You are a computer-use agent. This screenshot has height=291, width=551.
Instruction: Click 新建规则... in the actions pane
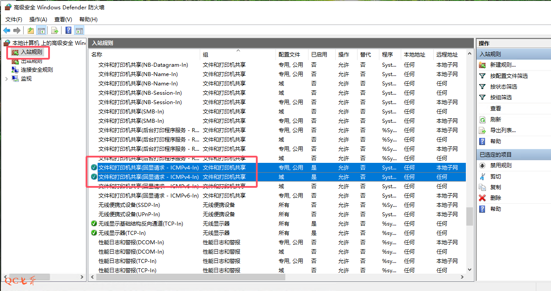(x=503, y=65)
